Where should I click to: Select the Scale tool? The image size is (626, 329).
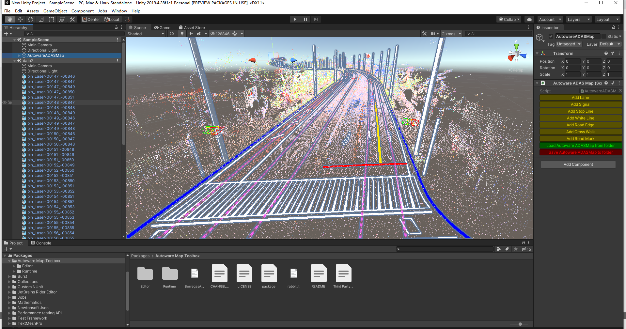click(41, 19)
